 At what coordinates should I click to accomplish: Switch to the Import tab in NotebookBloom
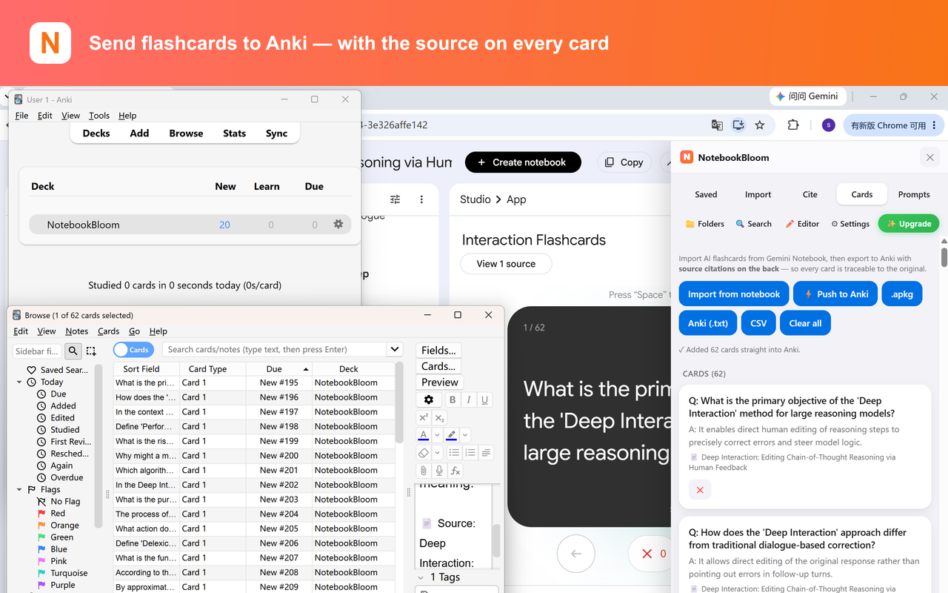coord(758,194)
